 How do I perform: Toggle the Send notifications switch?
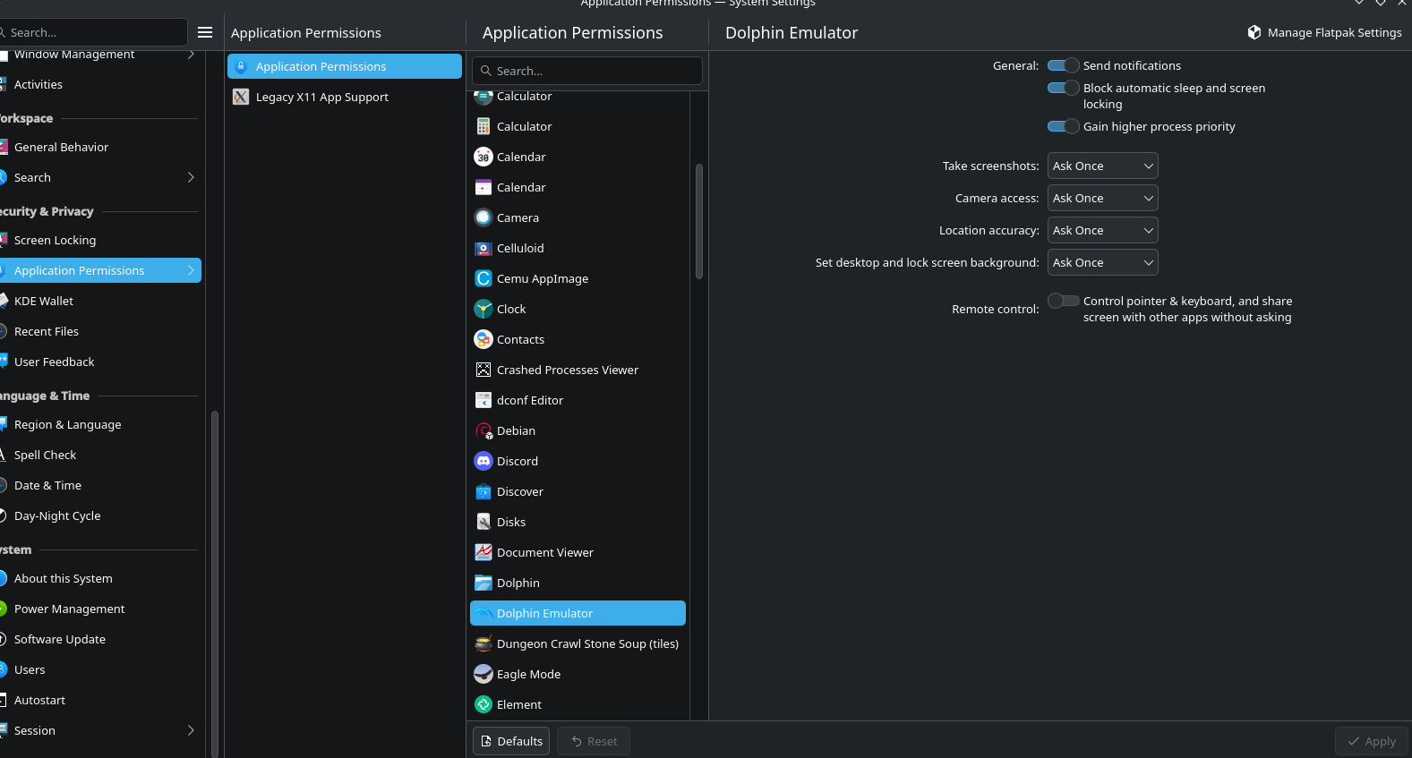(1063, 65)
